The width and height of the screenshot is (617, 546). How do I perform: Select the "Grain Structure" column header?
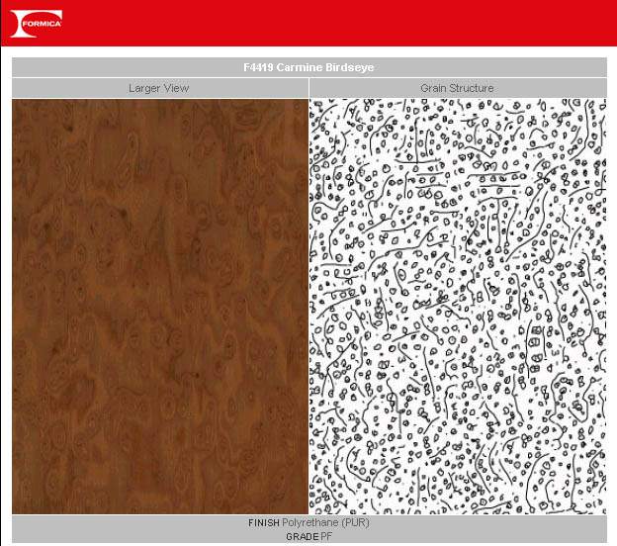click(457, 88)
